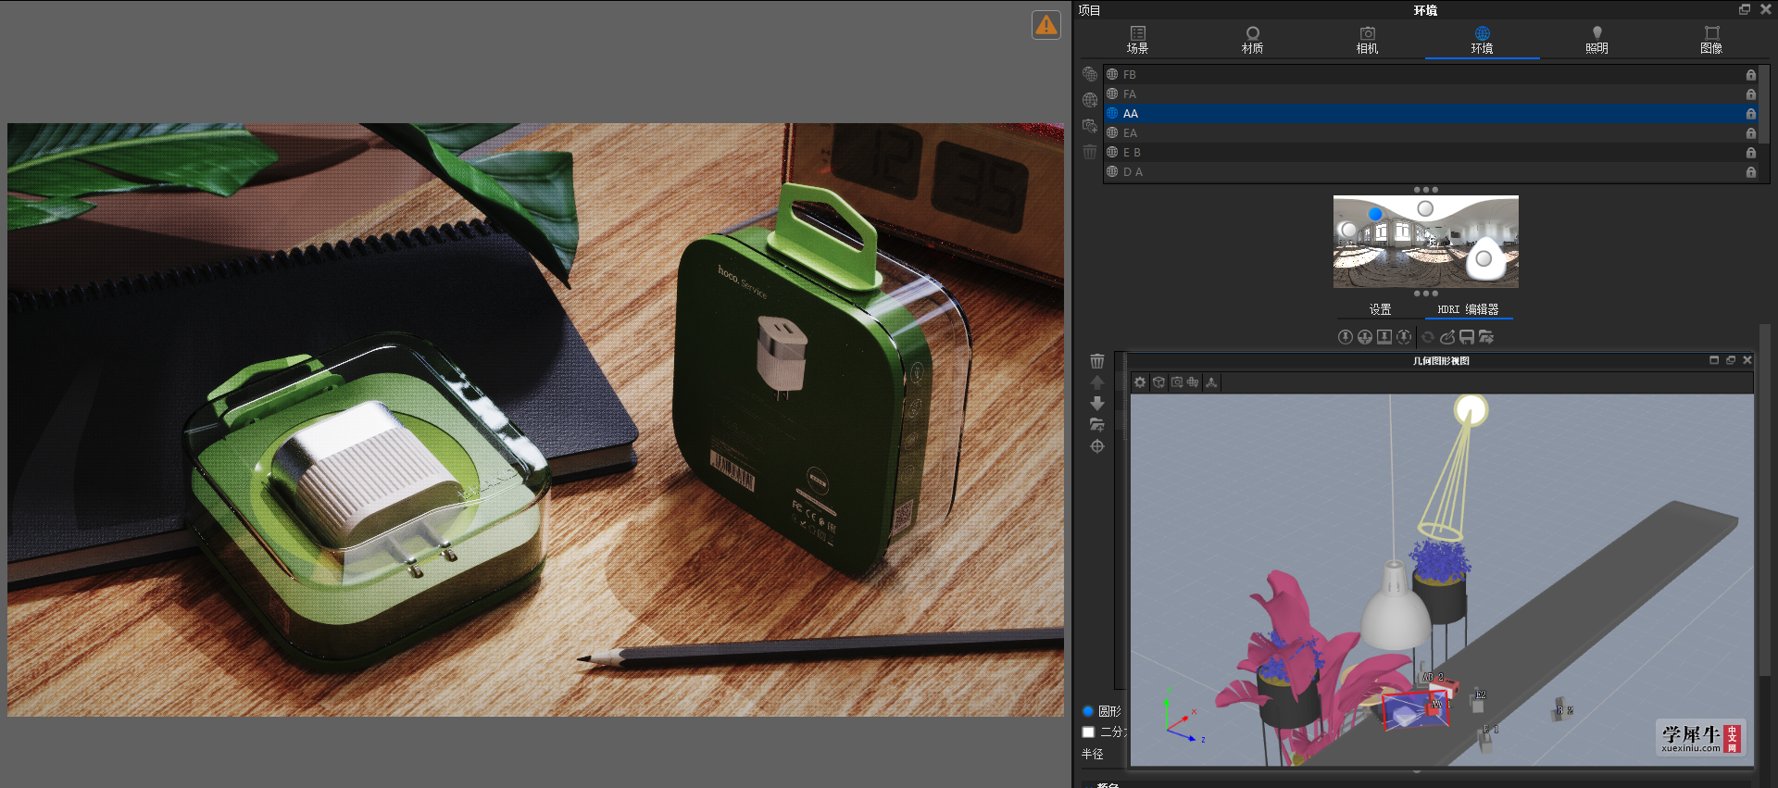Undock the 几何图形视图 panel

[1731, 360]
